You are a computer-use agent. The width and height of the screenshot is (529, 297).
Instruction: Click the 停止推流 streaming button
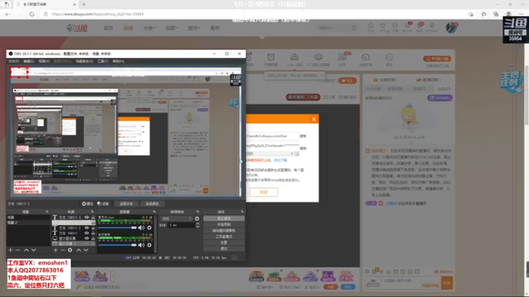(224, 218)
